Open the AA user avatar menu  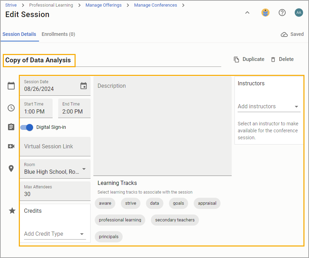pos(299,13)
